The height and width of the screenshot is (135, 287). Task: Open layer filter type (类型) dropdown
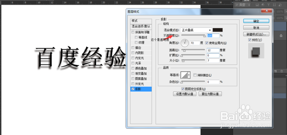click(243, 5)
